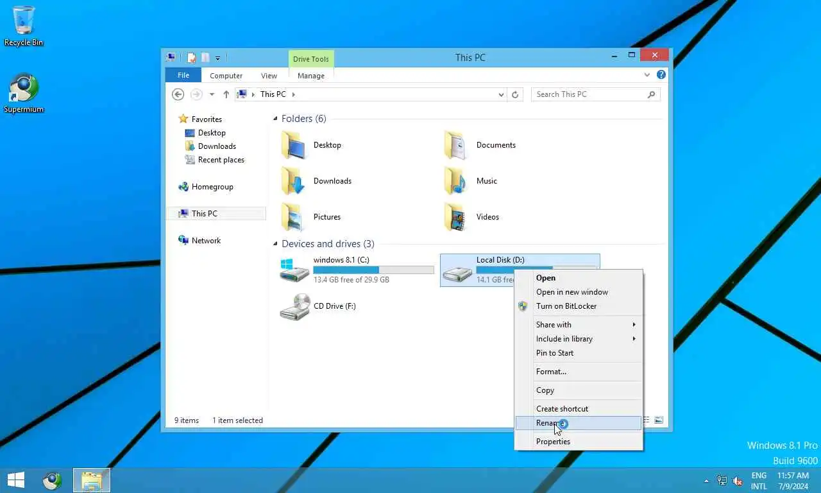Collapse the Folders (6) group
The height and width of the screenshot is (493, 821).
(275, 119)
